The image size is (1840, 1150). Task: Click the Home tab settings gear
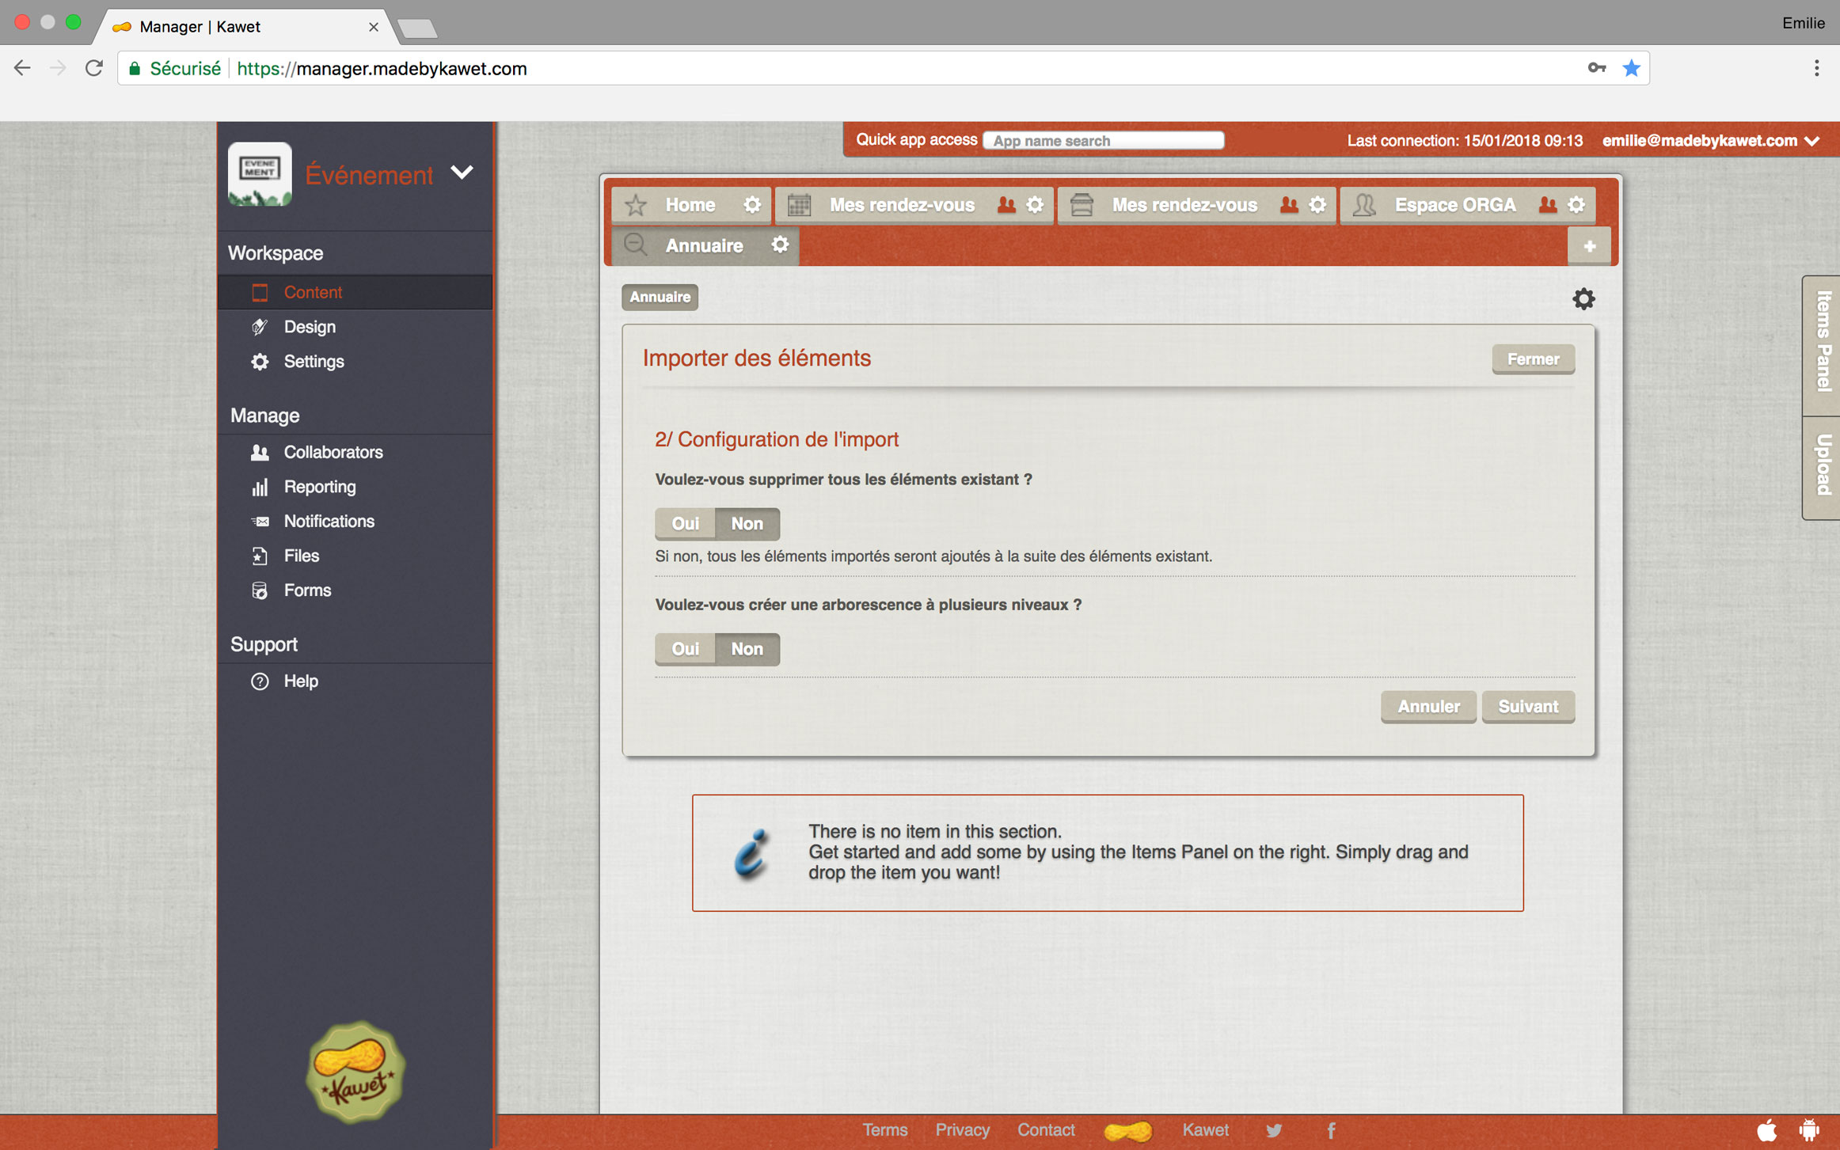tap(751, 205)
